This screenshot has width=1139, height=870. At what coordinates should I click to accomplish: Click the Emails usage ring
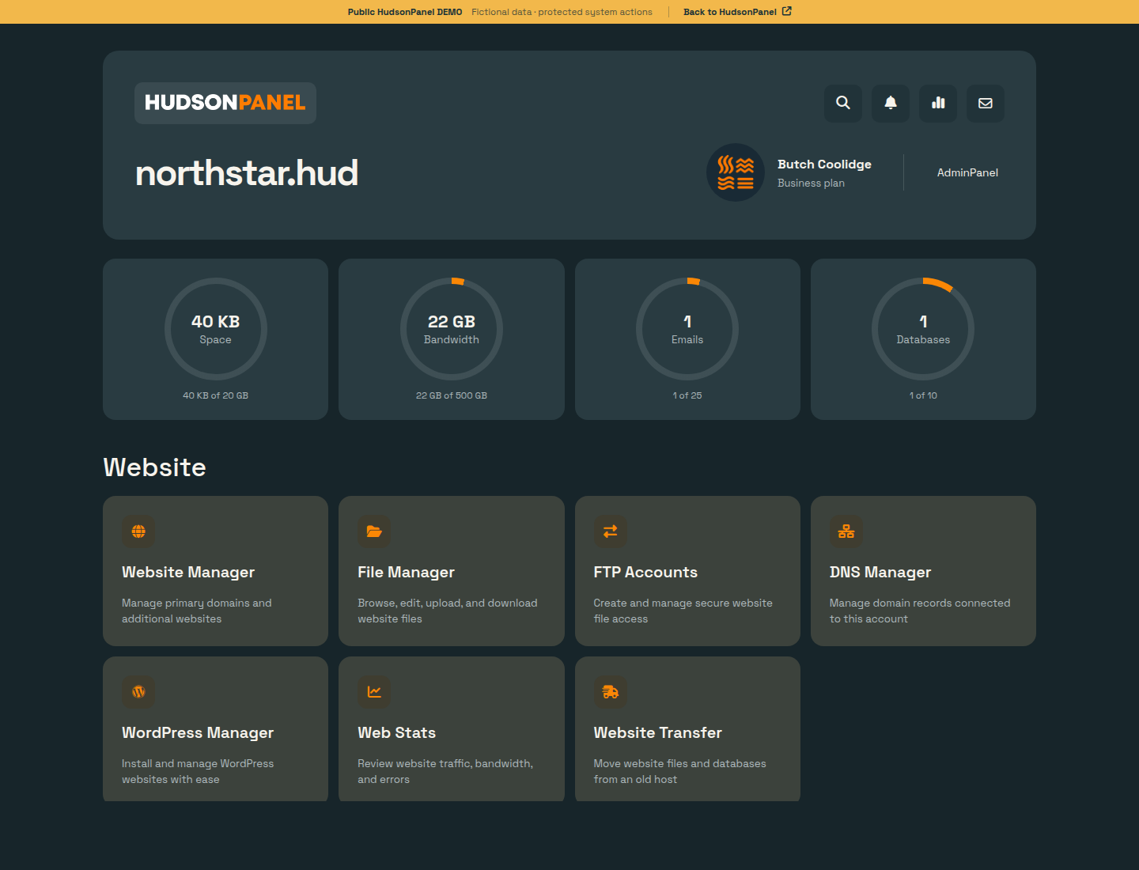(687, 329)
